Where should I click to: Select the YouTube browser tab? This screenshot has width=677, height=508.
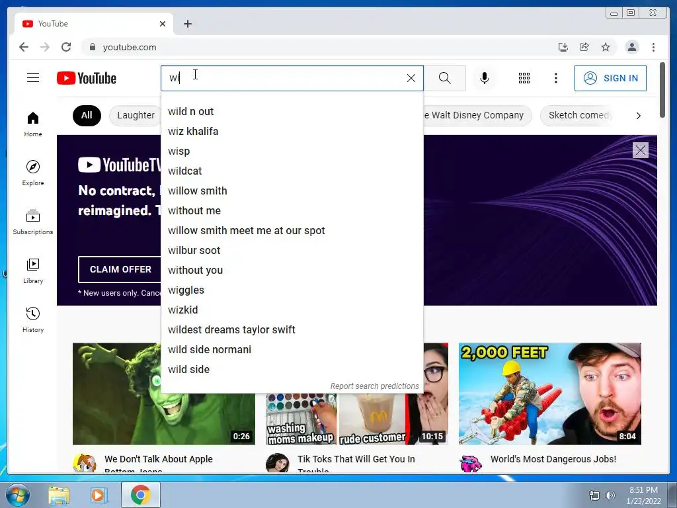click(x=94, y=24)
